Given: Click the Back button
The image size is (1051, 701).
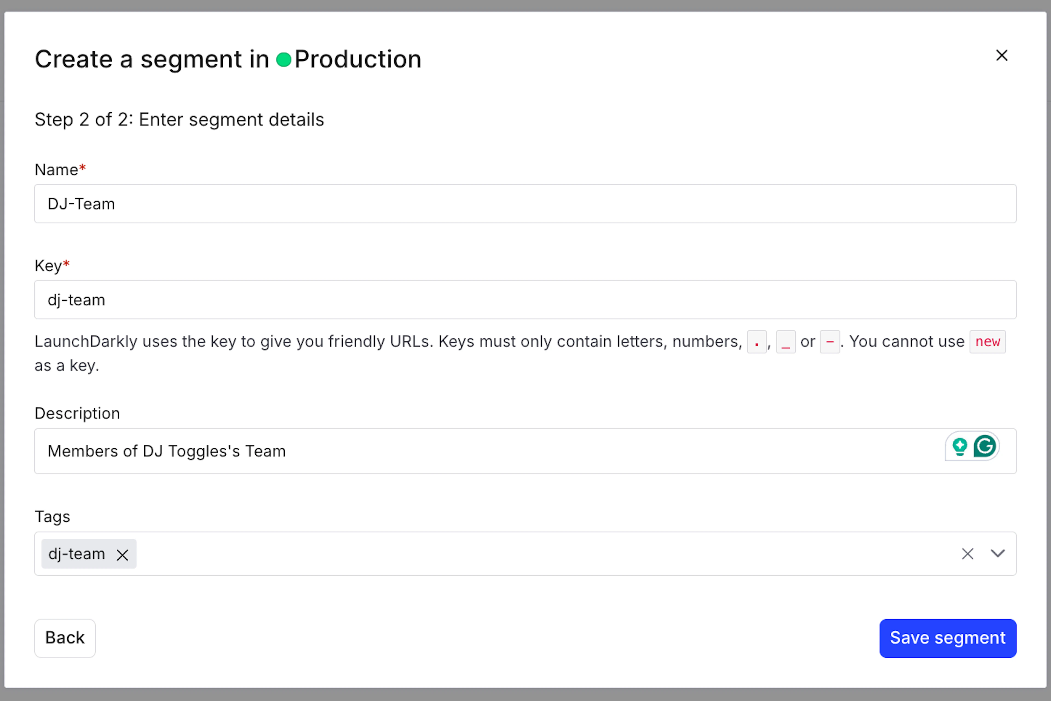Looking at the screenshot, I should coord(65,638).
